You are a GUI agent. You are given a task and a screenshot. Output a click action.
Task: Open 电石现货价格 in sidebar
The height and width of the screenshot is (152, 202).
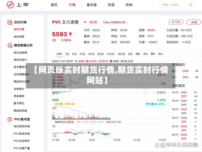[x=22, y=126]
